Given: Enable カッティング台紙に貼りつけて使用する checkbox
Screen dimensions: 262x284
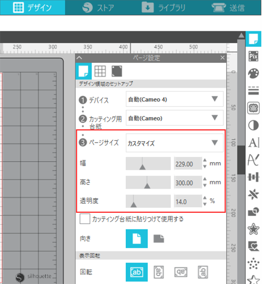Looking at the screenshot, I should click(85, 219).
